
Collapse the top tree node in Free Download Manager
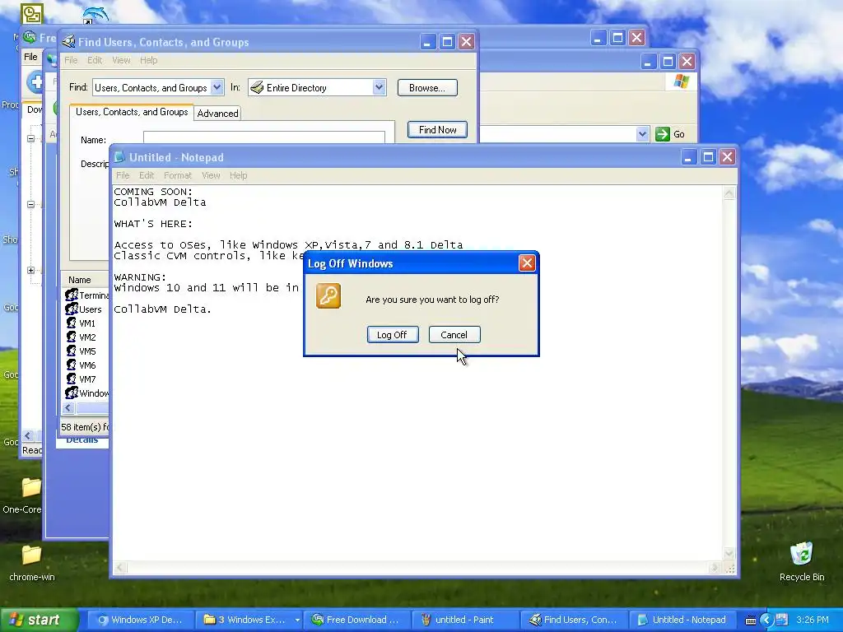pyautogui.click(x=30, y=138)
